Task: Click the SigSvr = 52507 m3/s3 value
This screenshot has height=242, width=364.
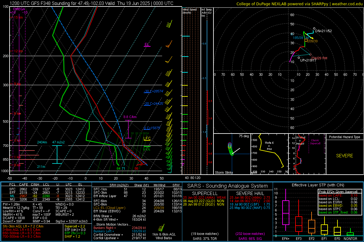Action: click(72, 221)
